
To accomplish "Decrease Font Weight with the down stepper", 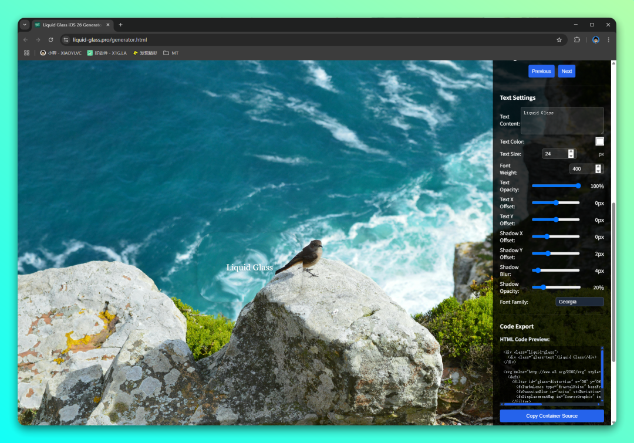I will (598, 171).
